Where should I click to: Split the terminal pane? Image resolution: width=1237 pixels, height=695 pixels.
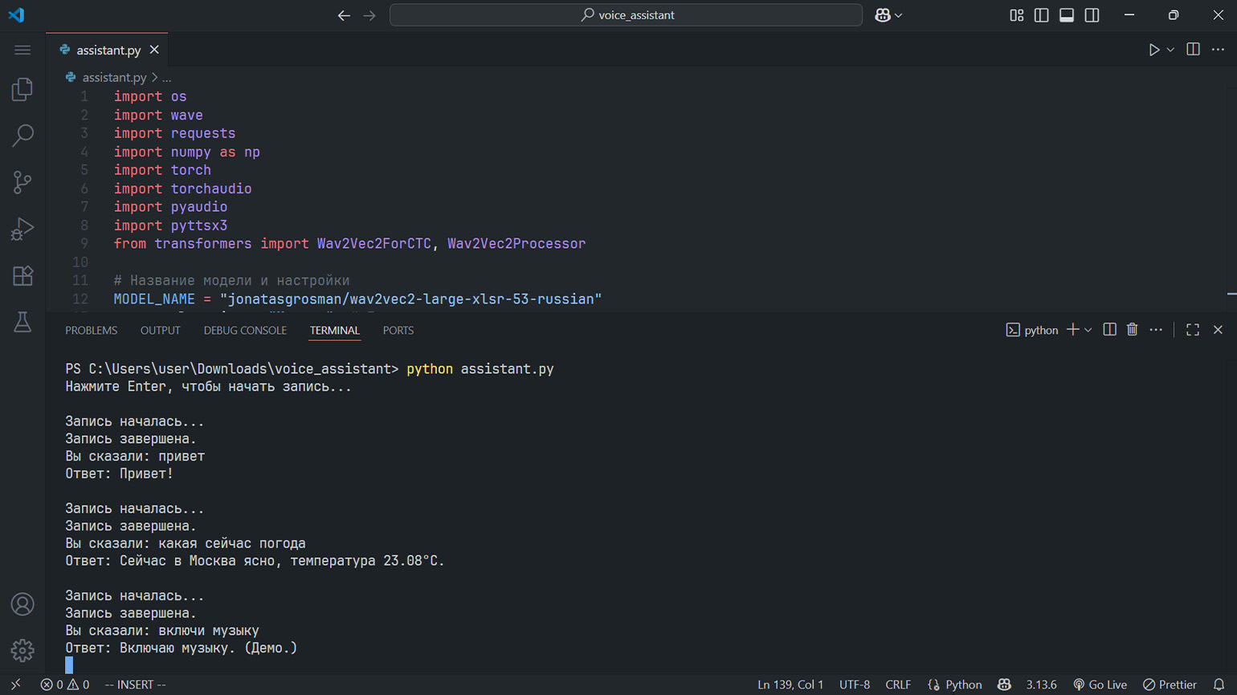coord(1109,330)
